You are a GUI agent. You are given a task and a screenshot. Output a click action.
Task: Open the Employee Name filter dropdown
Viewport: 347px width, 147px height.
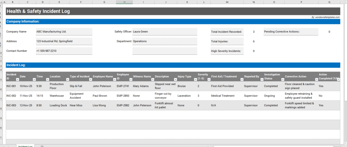pos(115,79)
